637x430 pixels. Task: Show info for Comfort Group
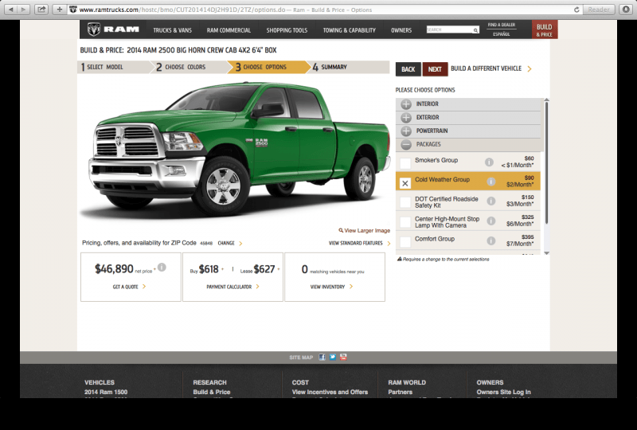tap(491, 240)
